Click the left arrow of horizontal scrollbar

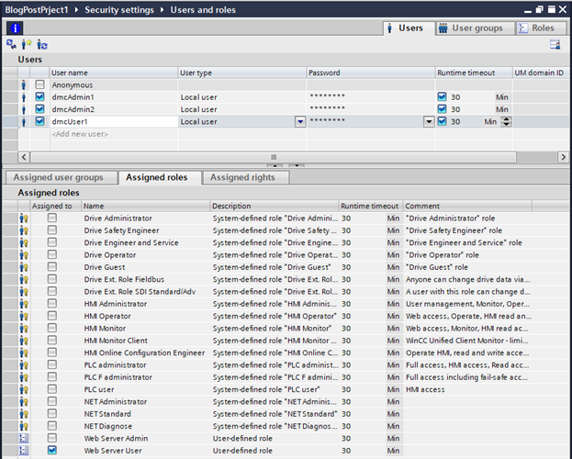coord(24,157)
